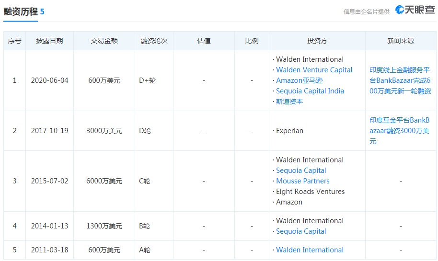Select Walden International in B轮 row
438x261 pixels.
(x=310, y=220)
